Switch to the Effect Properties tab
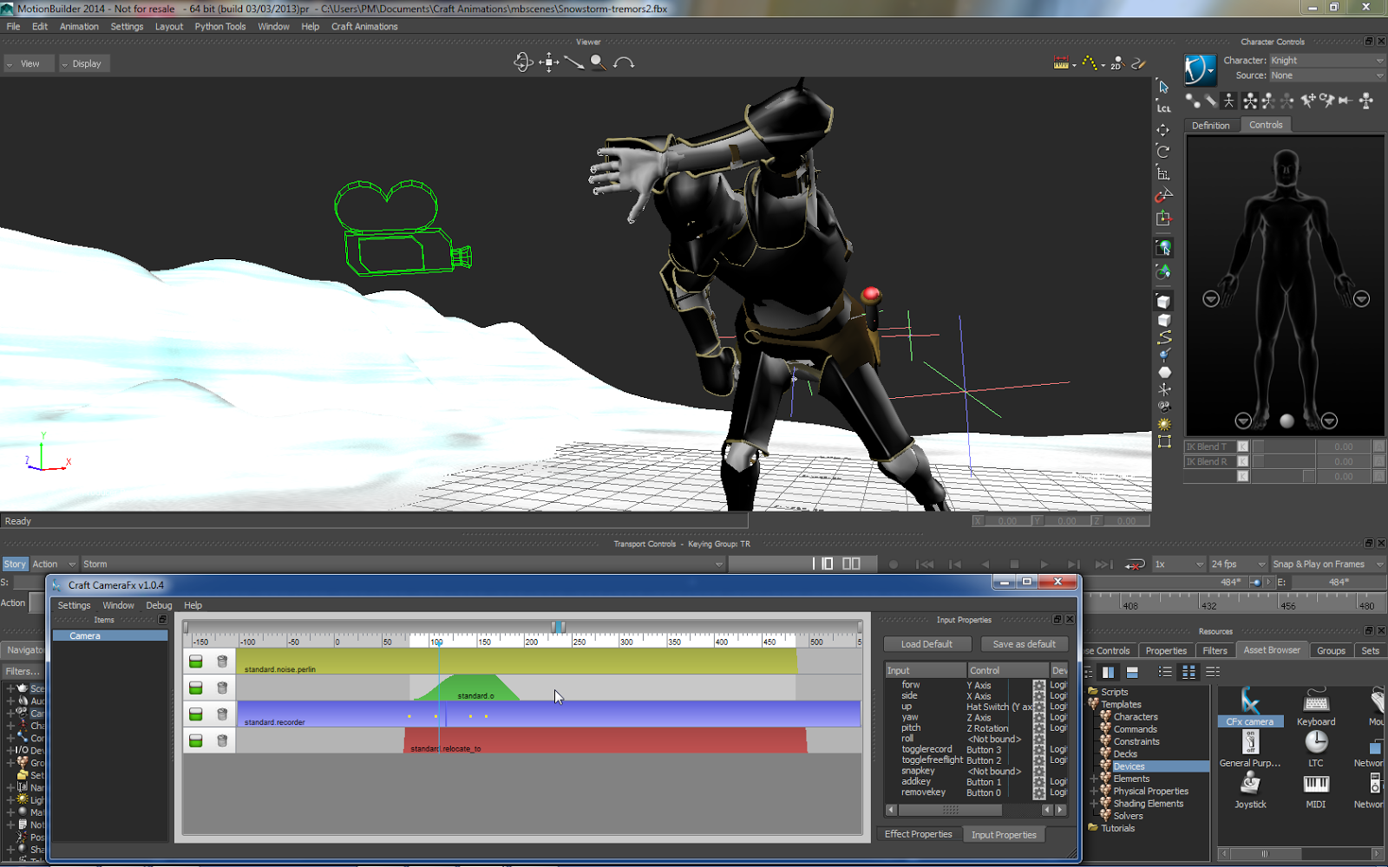Image resolution: width=1388 pixels, height=867 pixels. tap(918, 834)
